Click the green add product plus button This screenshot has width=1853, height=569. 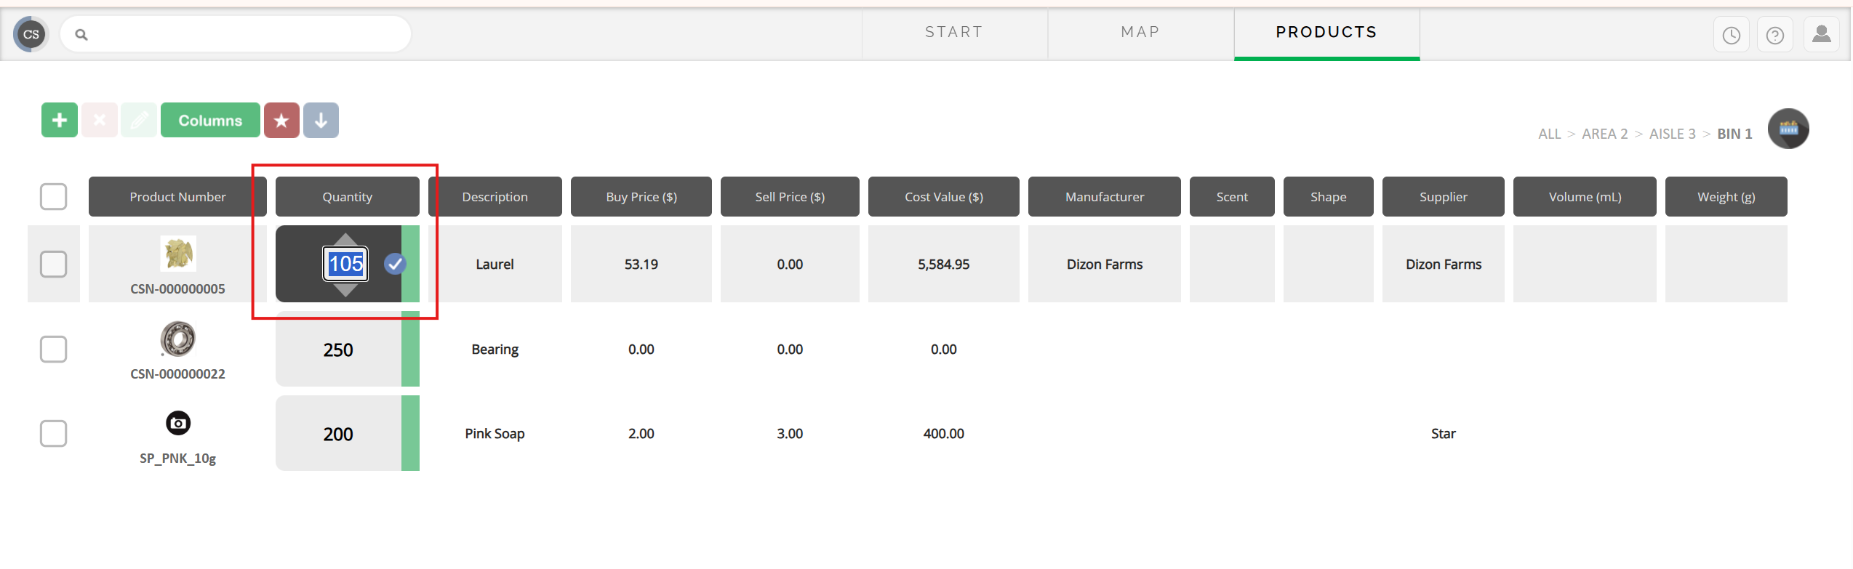tap(60, 120)
